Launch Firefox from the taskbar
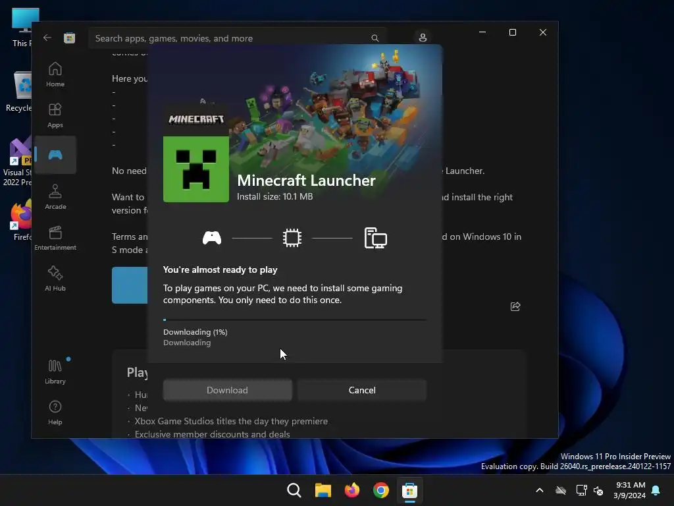Image resolution: width=674 pixels, height=506 pixels. point(352,490)
